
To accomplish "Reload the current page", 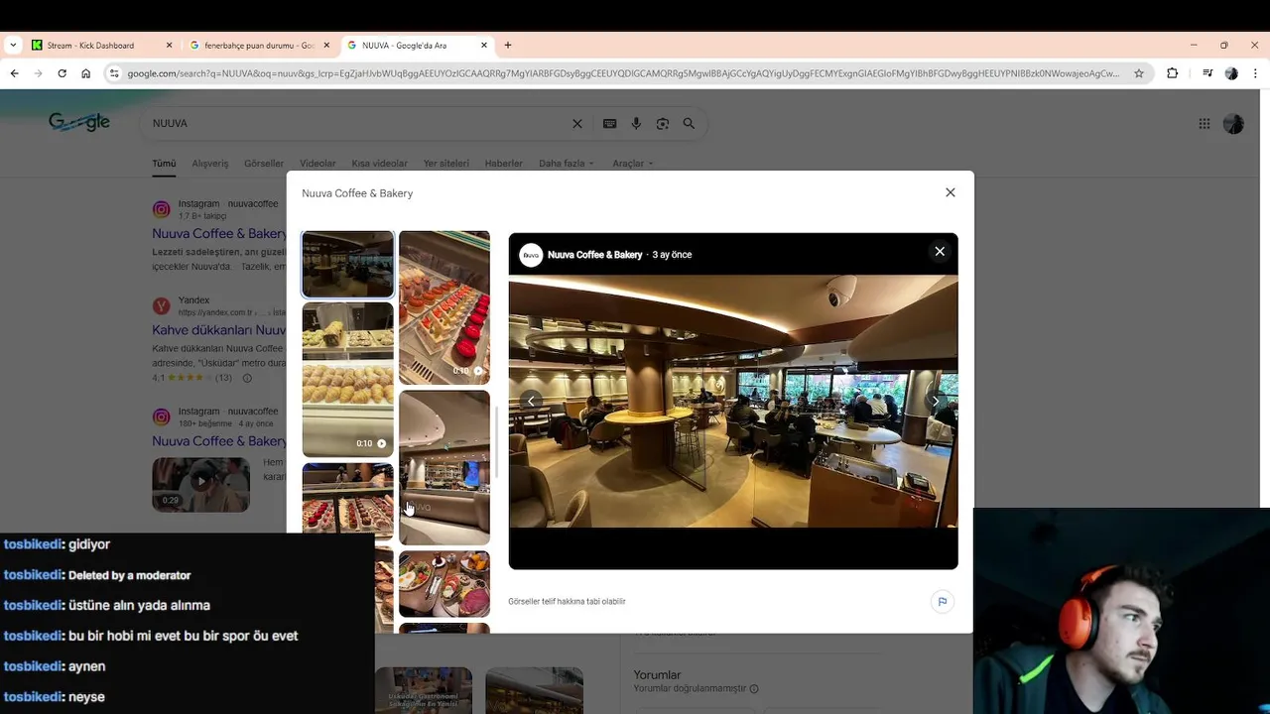I will [62, 73].
